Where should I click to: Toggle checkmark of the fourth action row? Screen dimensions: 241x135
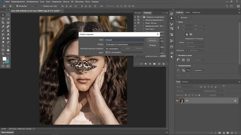tap(135, 26)
